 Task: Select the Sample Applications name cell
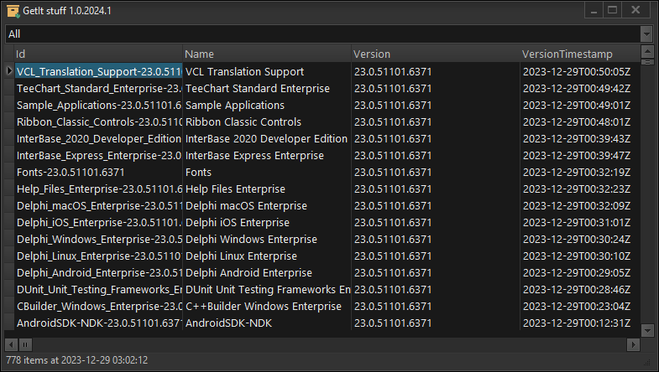pyautogui.click(x=267, y=105)
